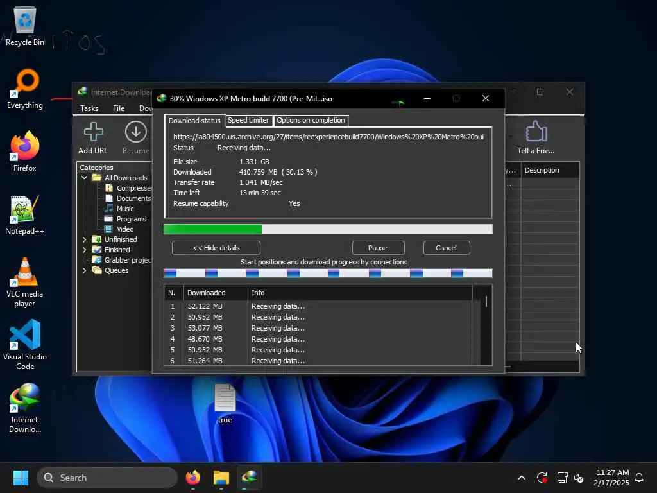This screenshot has width=657, height=493.
Task: Launch VLC media player desktop icon
Action: 25,282
